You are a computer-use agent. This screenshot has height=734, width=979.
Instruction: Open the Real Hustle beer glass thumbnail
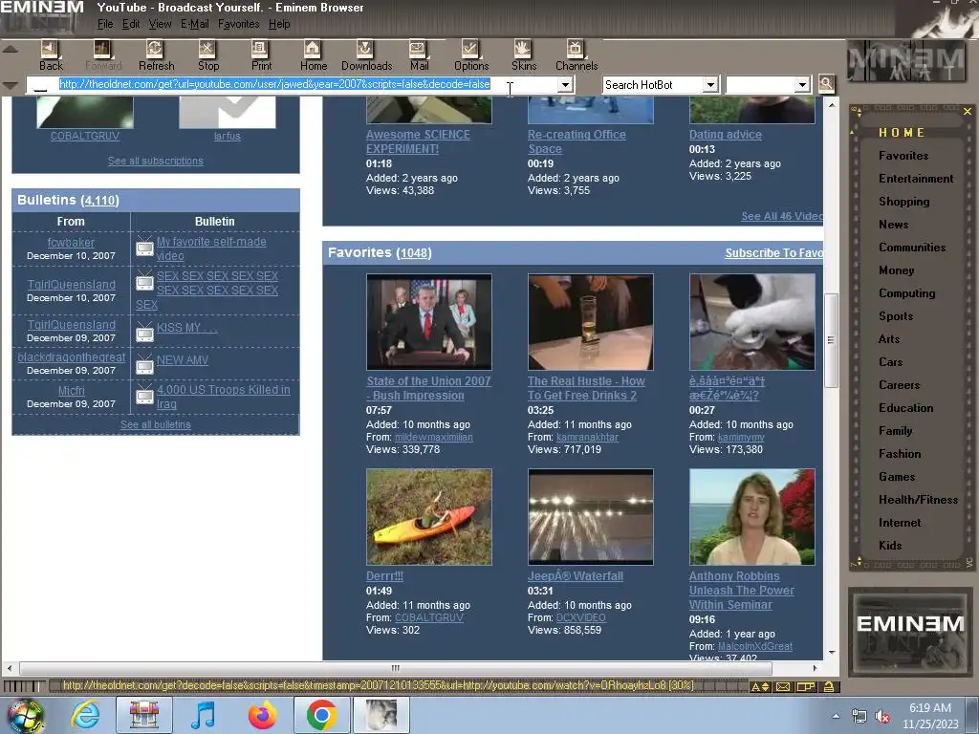[591, 322]
